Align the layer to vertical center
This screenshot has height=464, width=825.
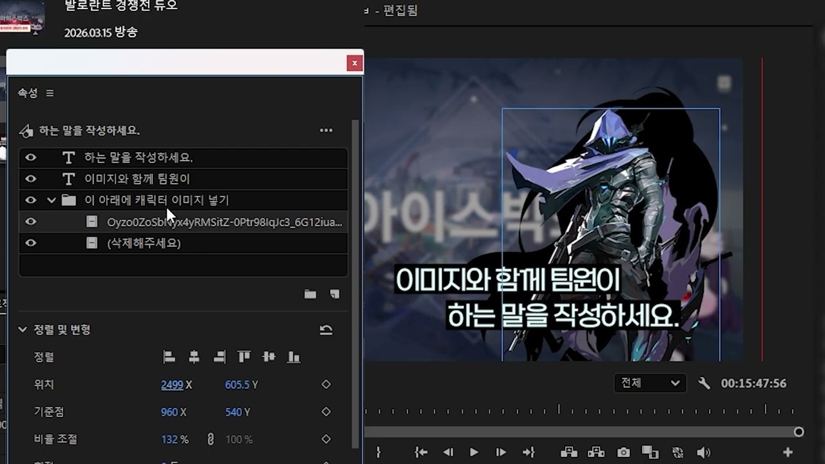point(269,357)
